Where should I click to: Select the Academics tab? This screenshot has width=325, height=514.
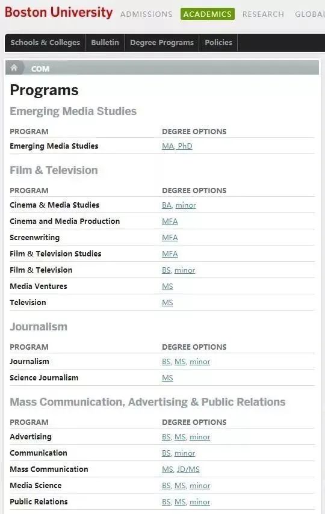[x=207, y=14]
